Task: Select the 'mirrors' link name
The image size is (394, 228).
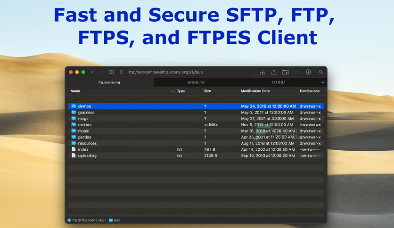Action: click(85, 125)
